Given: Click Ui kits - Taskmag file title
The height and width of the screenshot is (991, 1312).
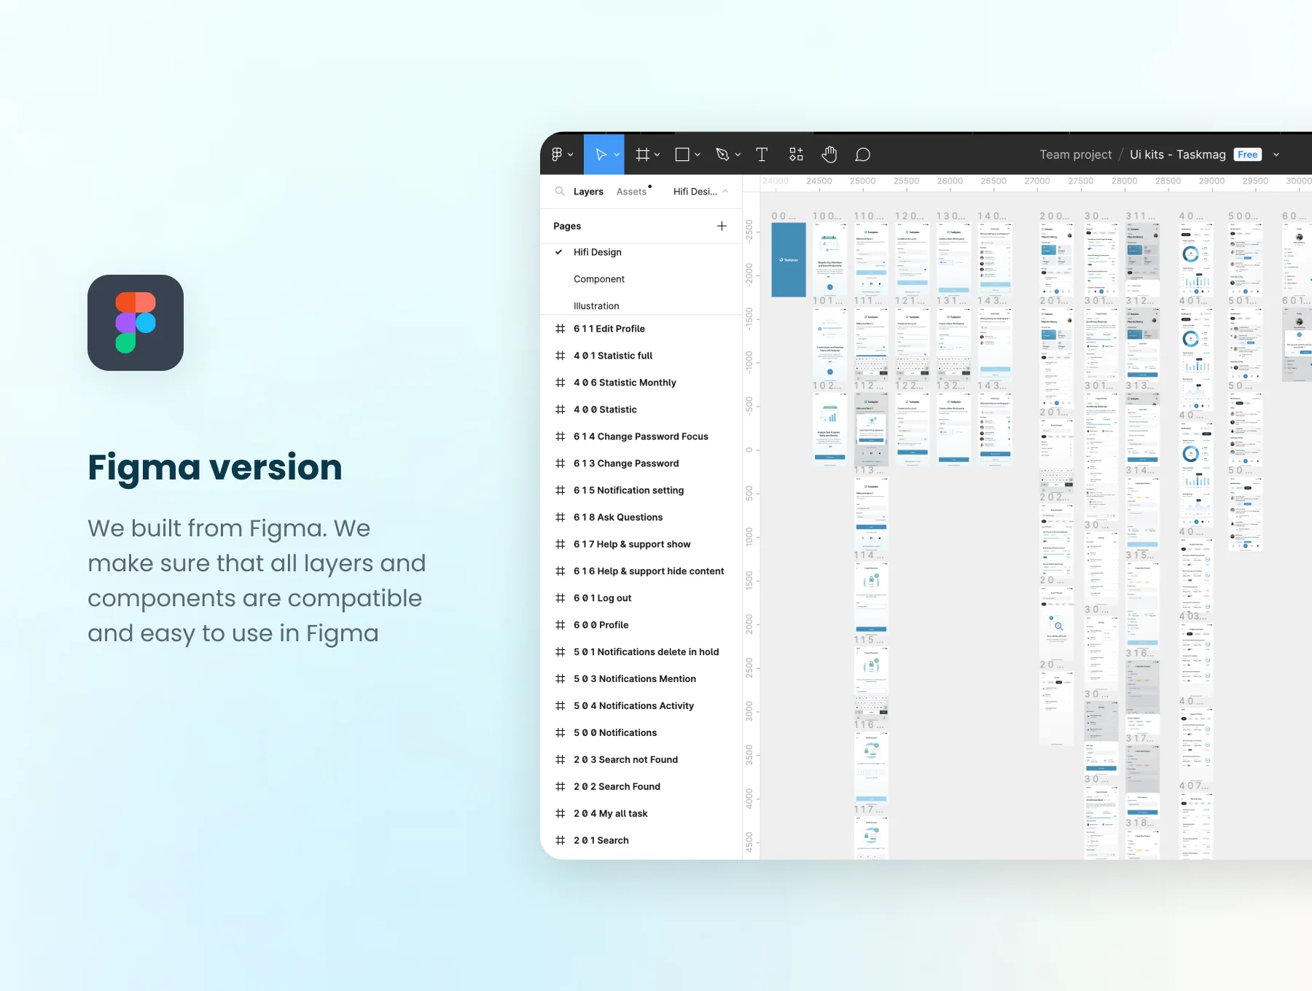Looking at the screenshot, I should 1178,154.
